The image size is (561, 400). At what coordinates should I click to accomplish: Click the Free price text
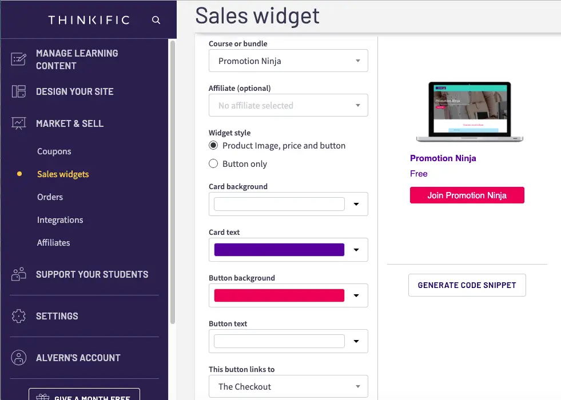[x=419, y=174]
